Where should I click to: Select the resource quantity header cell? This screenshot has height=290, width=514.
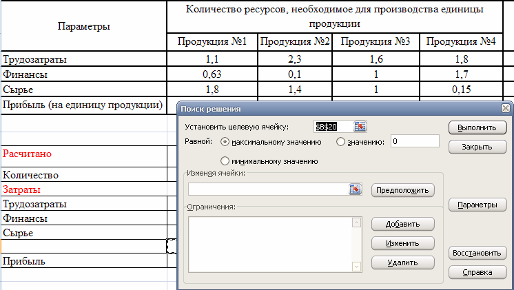click(x=335, y=17)
